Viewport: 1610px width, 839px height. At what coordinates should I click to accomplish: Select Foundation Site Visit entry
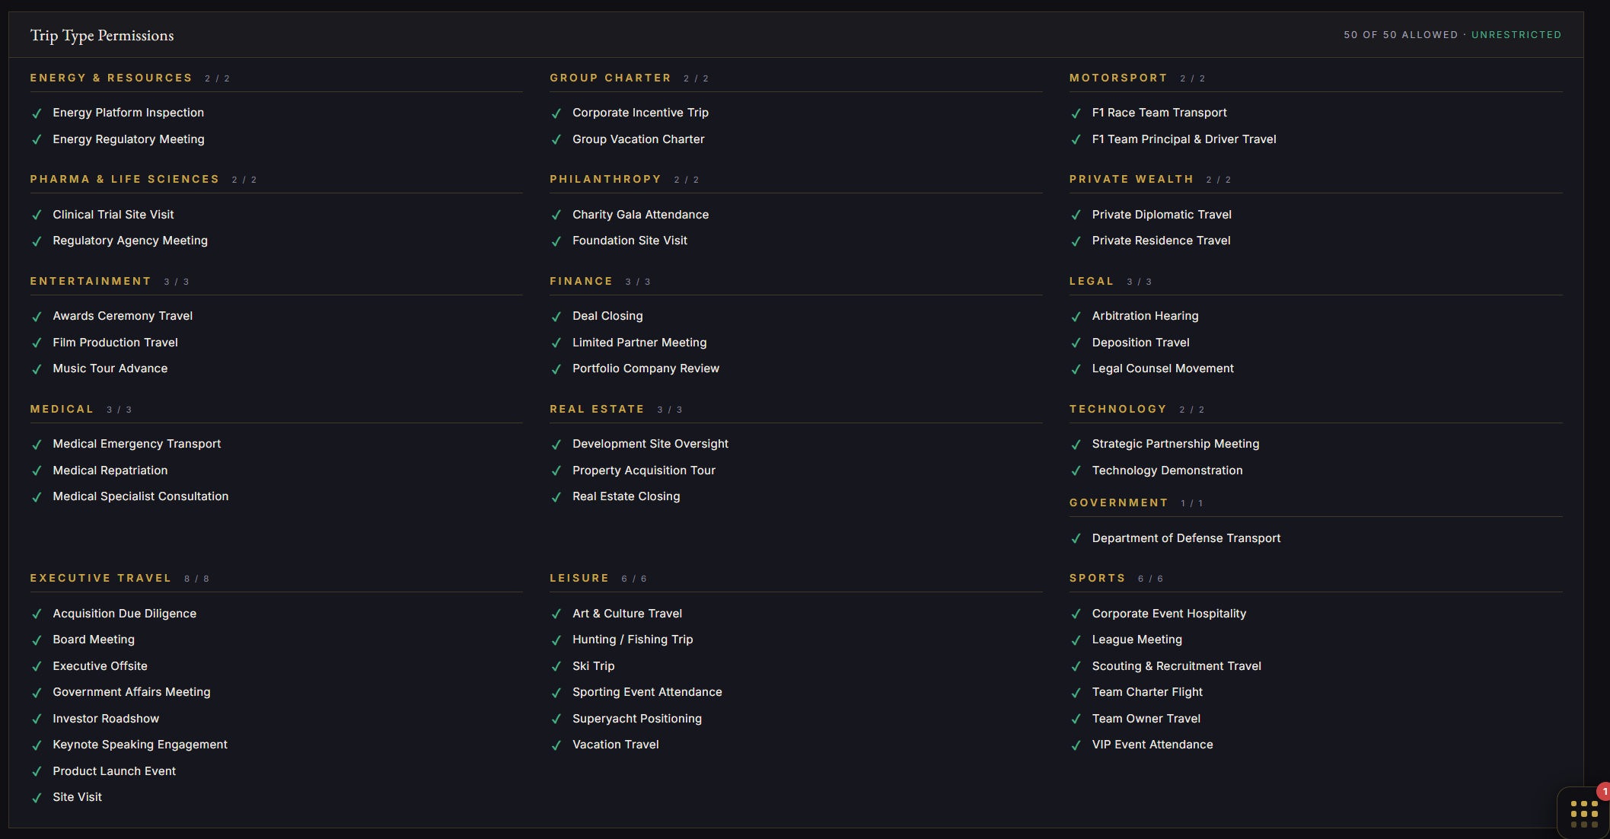(630, 241)
